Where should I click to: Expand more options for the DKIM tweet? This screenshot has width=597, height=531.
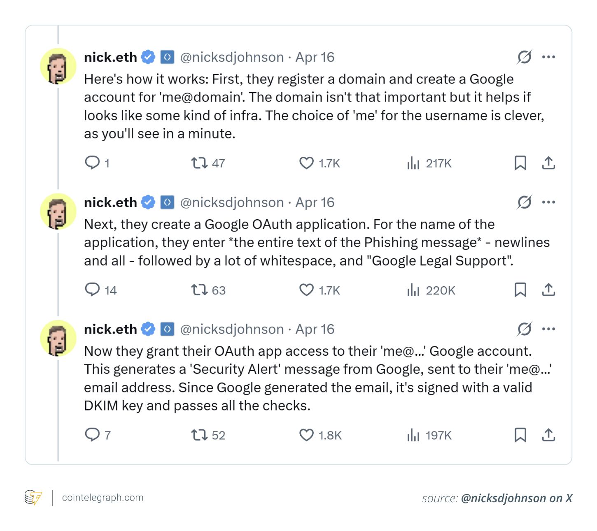548,329
